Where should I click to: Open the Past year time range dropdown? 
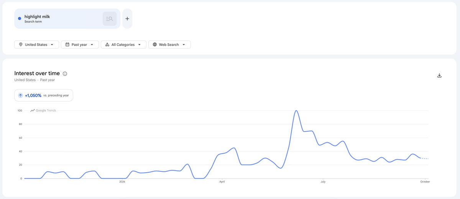pos(80,44)
